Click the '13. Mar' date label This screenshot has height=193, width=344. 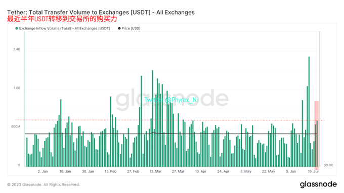(x=155, y=171)
